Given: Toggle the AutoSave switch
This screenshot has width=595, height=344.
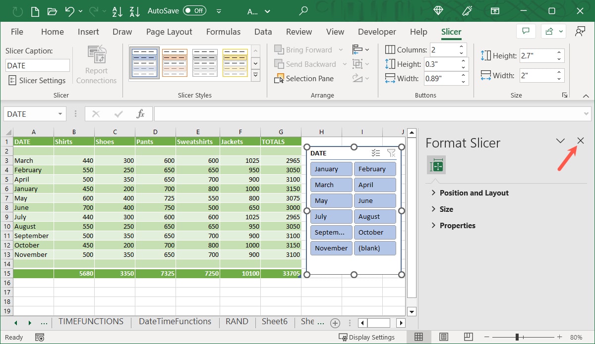Looking at the screenshot, I should point(194,10).
